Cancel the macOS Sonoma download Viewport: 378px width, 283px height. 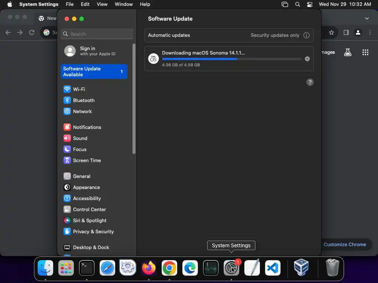tap(307, 59)
